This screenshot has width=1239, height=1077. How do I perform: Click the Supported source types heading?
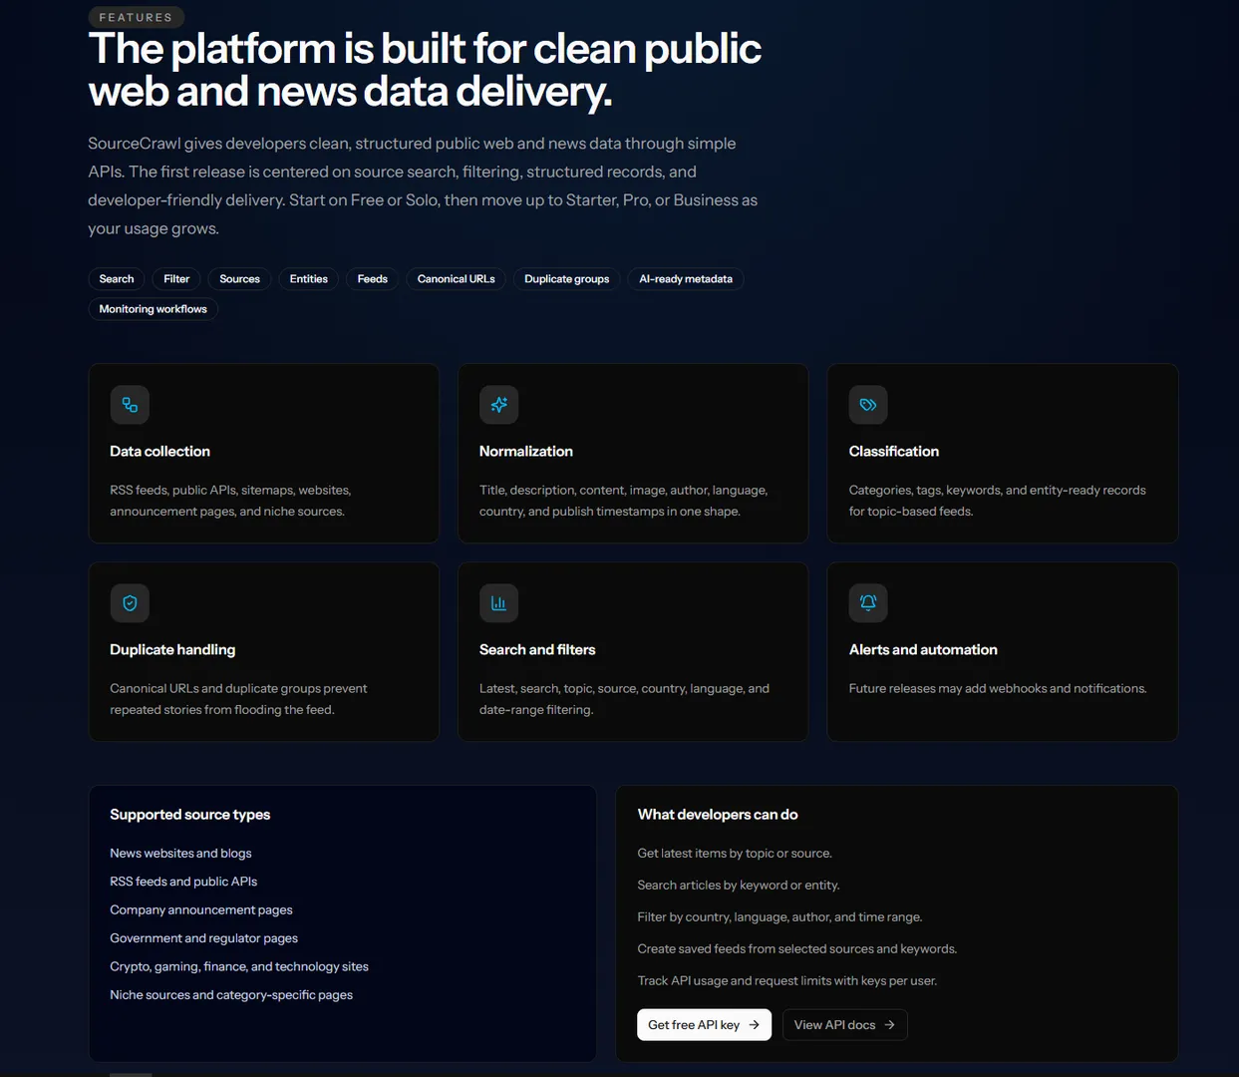coord(189,815)
